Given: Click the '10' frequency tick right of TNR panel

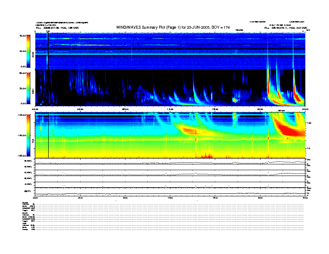Looking at the screenshot, I should [x=308, y=148].
